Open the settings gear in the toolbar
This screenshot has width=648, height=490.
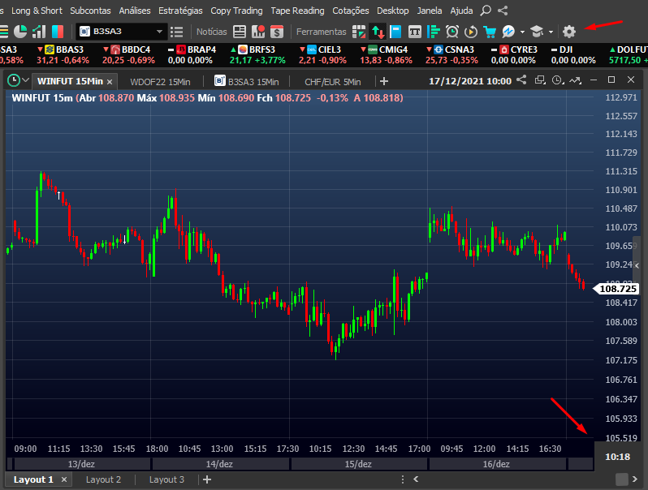[x=569, y=32]
